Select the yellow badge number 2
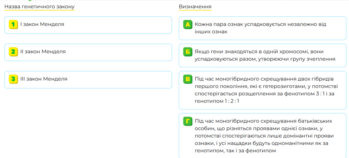The height and width of the screenshot is (158, 349). pos(13,52)
